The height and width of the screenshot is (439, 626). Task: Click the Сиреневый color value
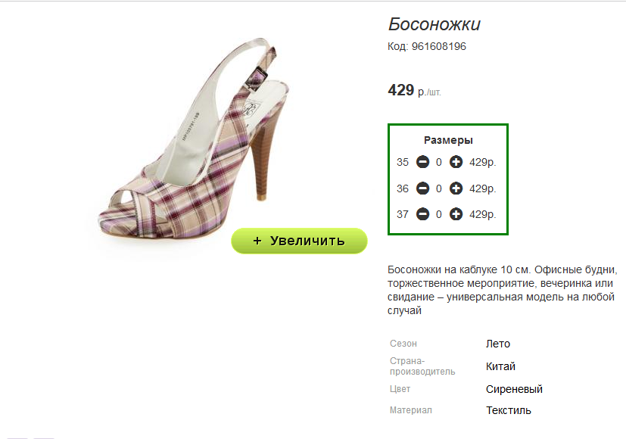(514, 389)
